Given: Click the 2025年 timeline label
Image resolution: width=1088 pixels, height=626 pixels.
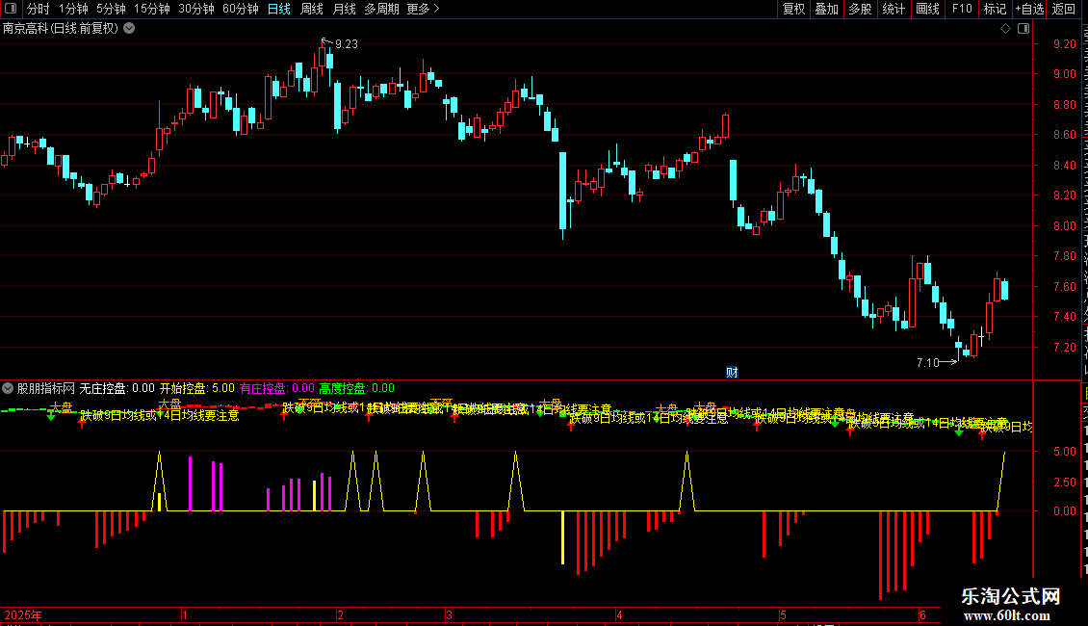Looking at the screenshot, I should (23, 614).
